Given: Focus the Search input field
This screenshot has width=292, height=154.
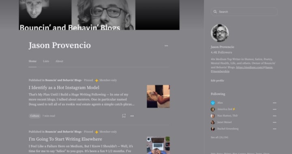Looking at the screenshot, I should pos(244,12).
